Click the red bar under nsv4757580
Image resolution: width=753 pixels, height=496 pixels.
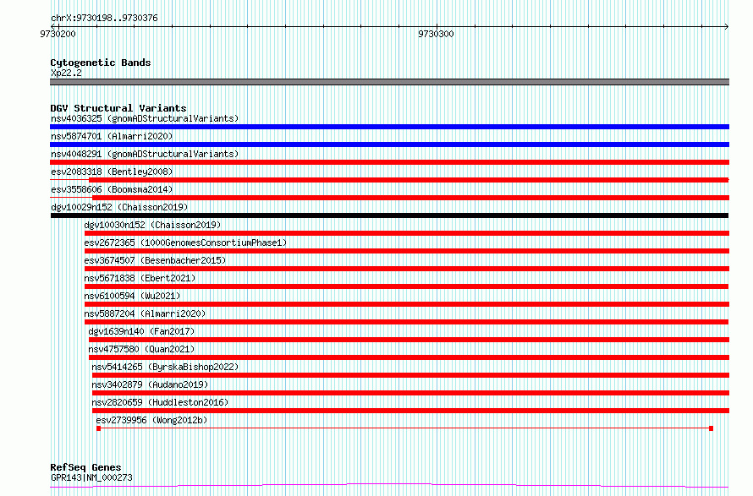(x=409, y=357)
